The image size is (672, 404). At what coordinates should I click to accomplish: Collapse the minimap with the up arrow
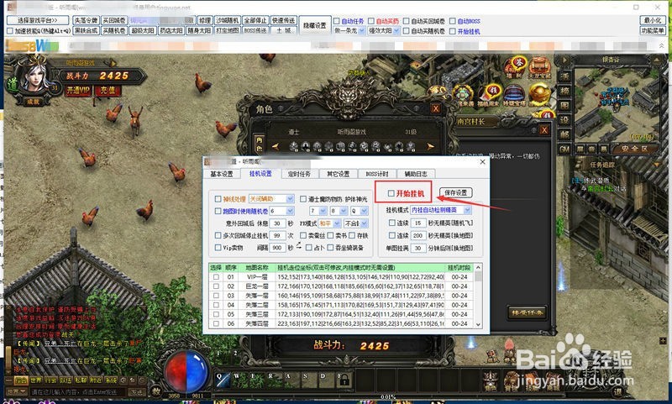point(657,60)
